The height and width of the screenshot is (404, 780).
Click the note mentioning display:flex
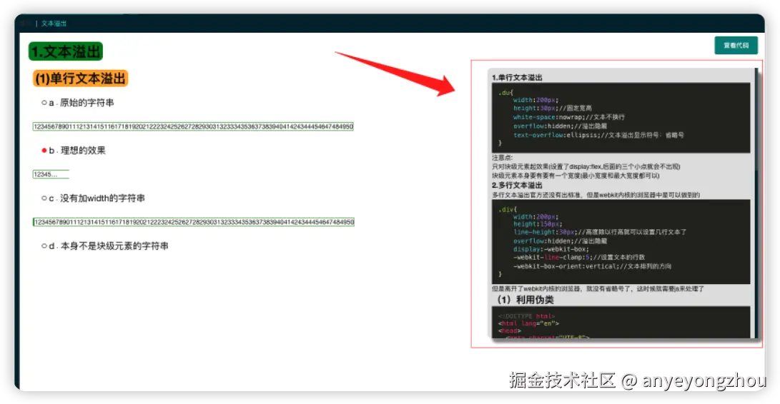click(x=586, y=166)
